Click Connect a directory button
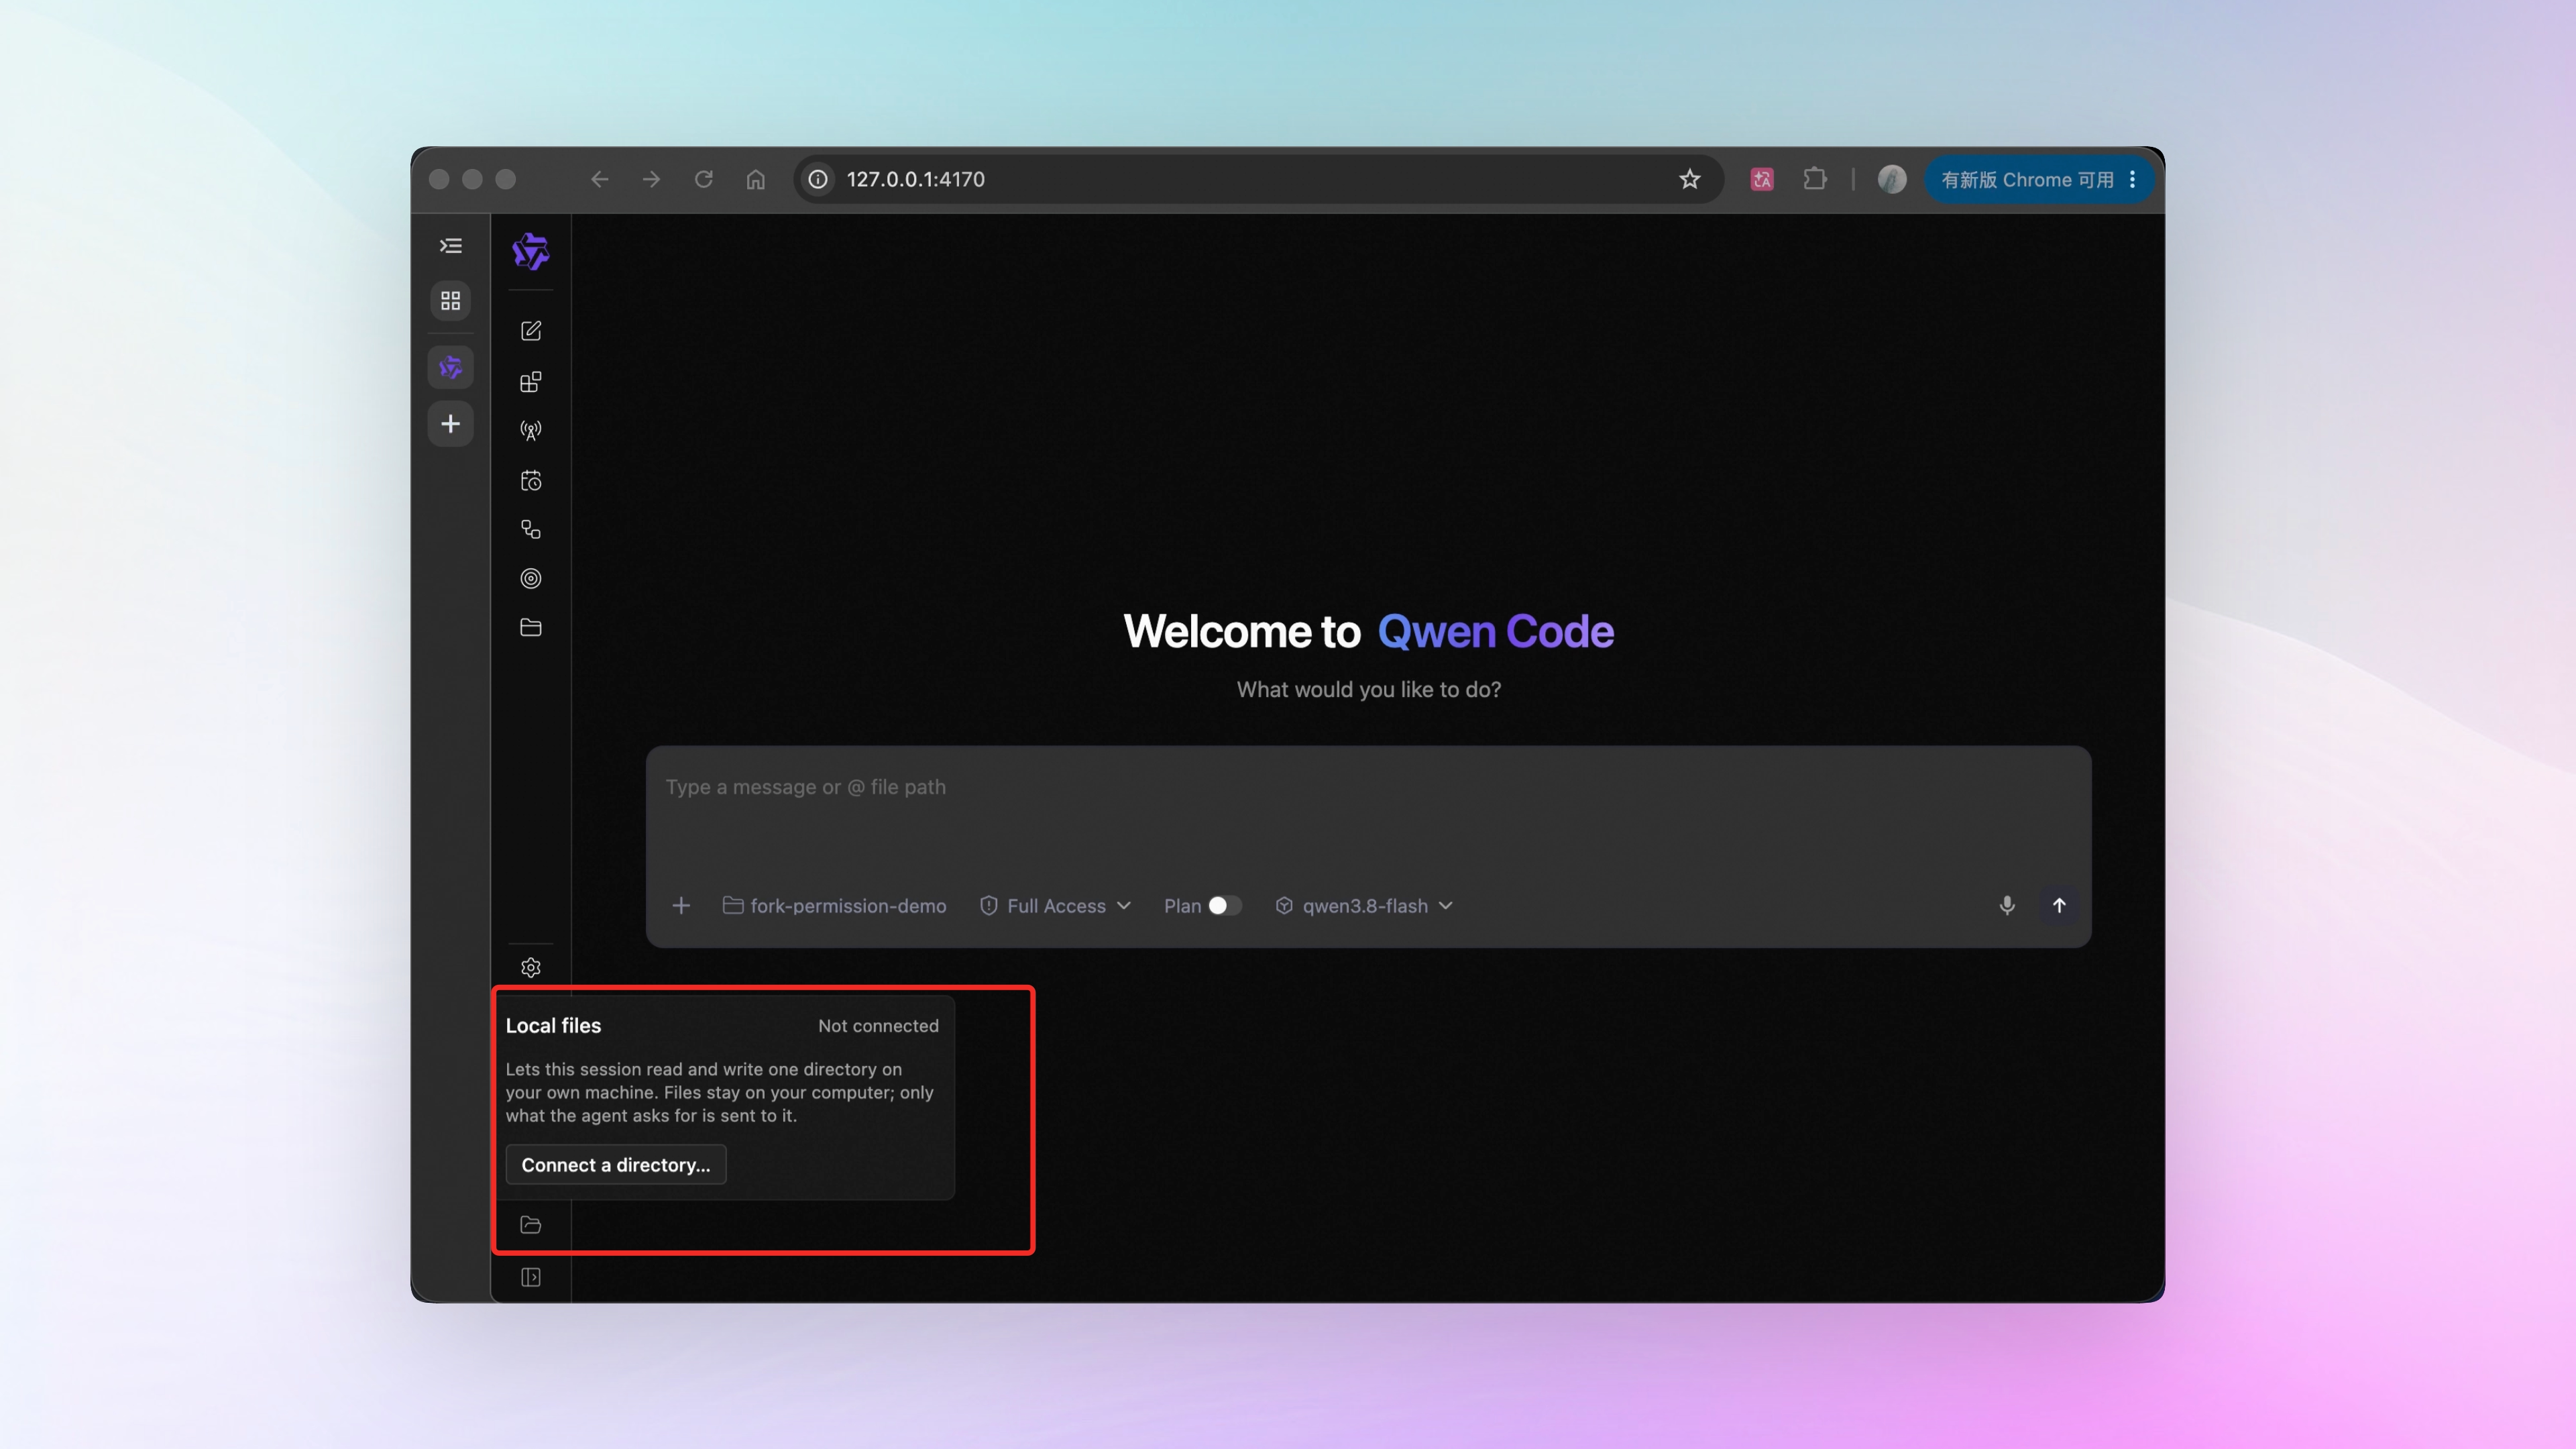 [x=616, y=1165]
